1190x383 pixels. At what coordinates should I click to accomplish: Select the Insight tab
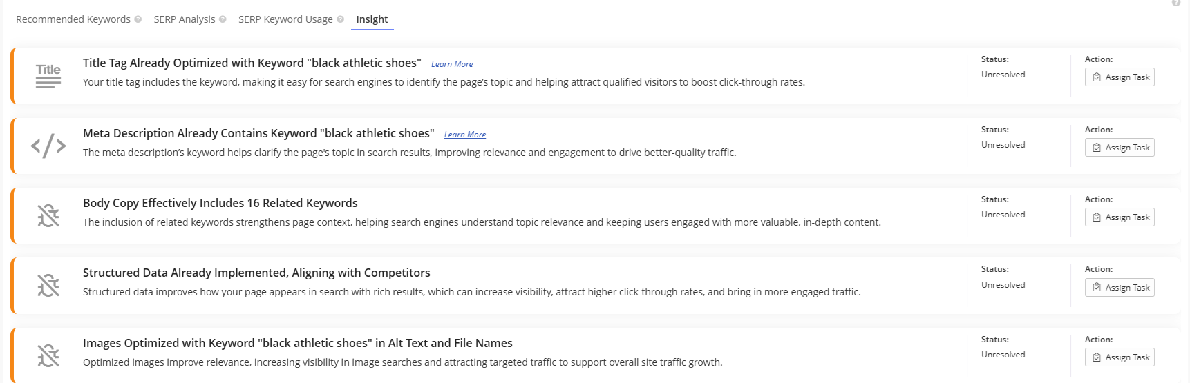pos(372,19)
